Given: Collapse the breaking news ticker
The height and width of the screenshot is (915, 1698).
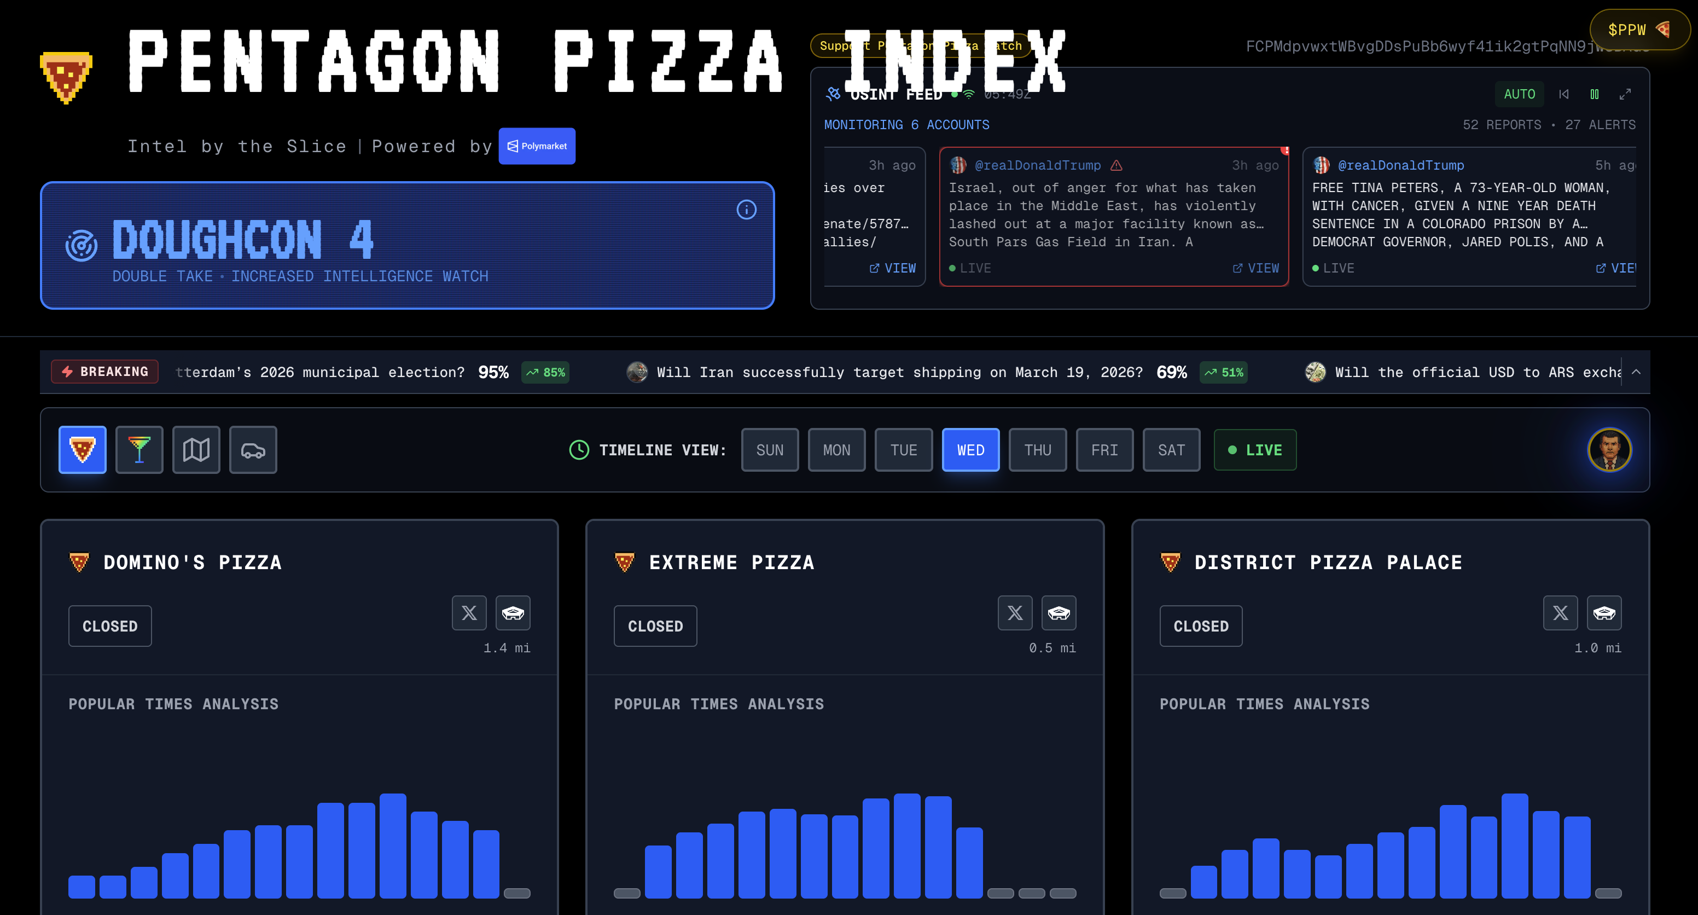Looking at the screenshot, I should 1636,372.
